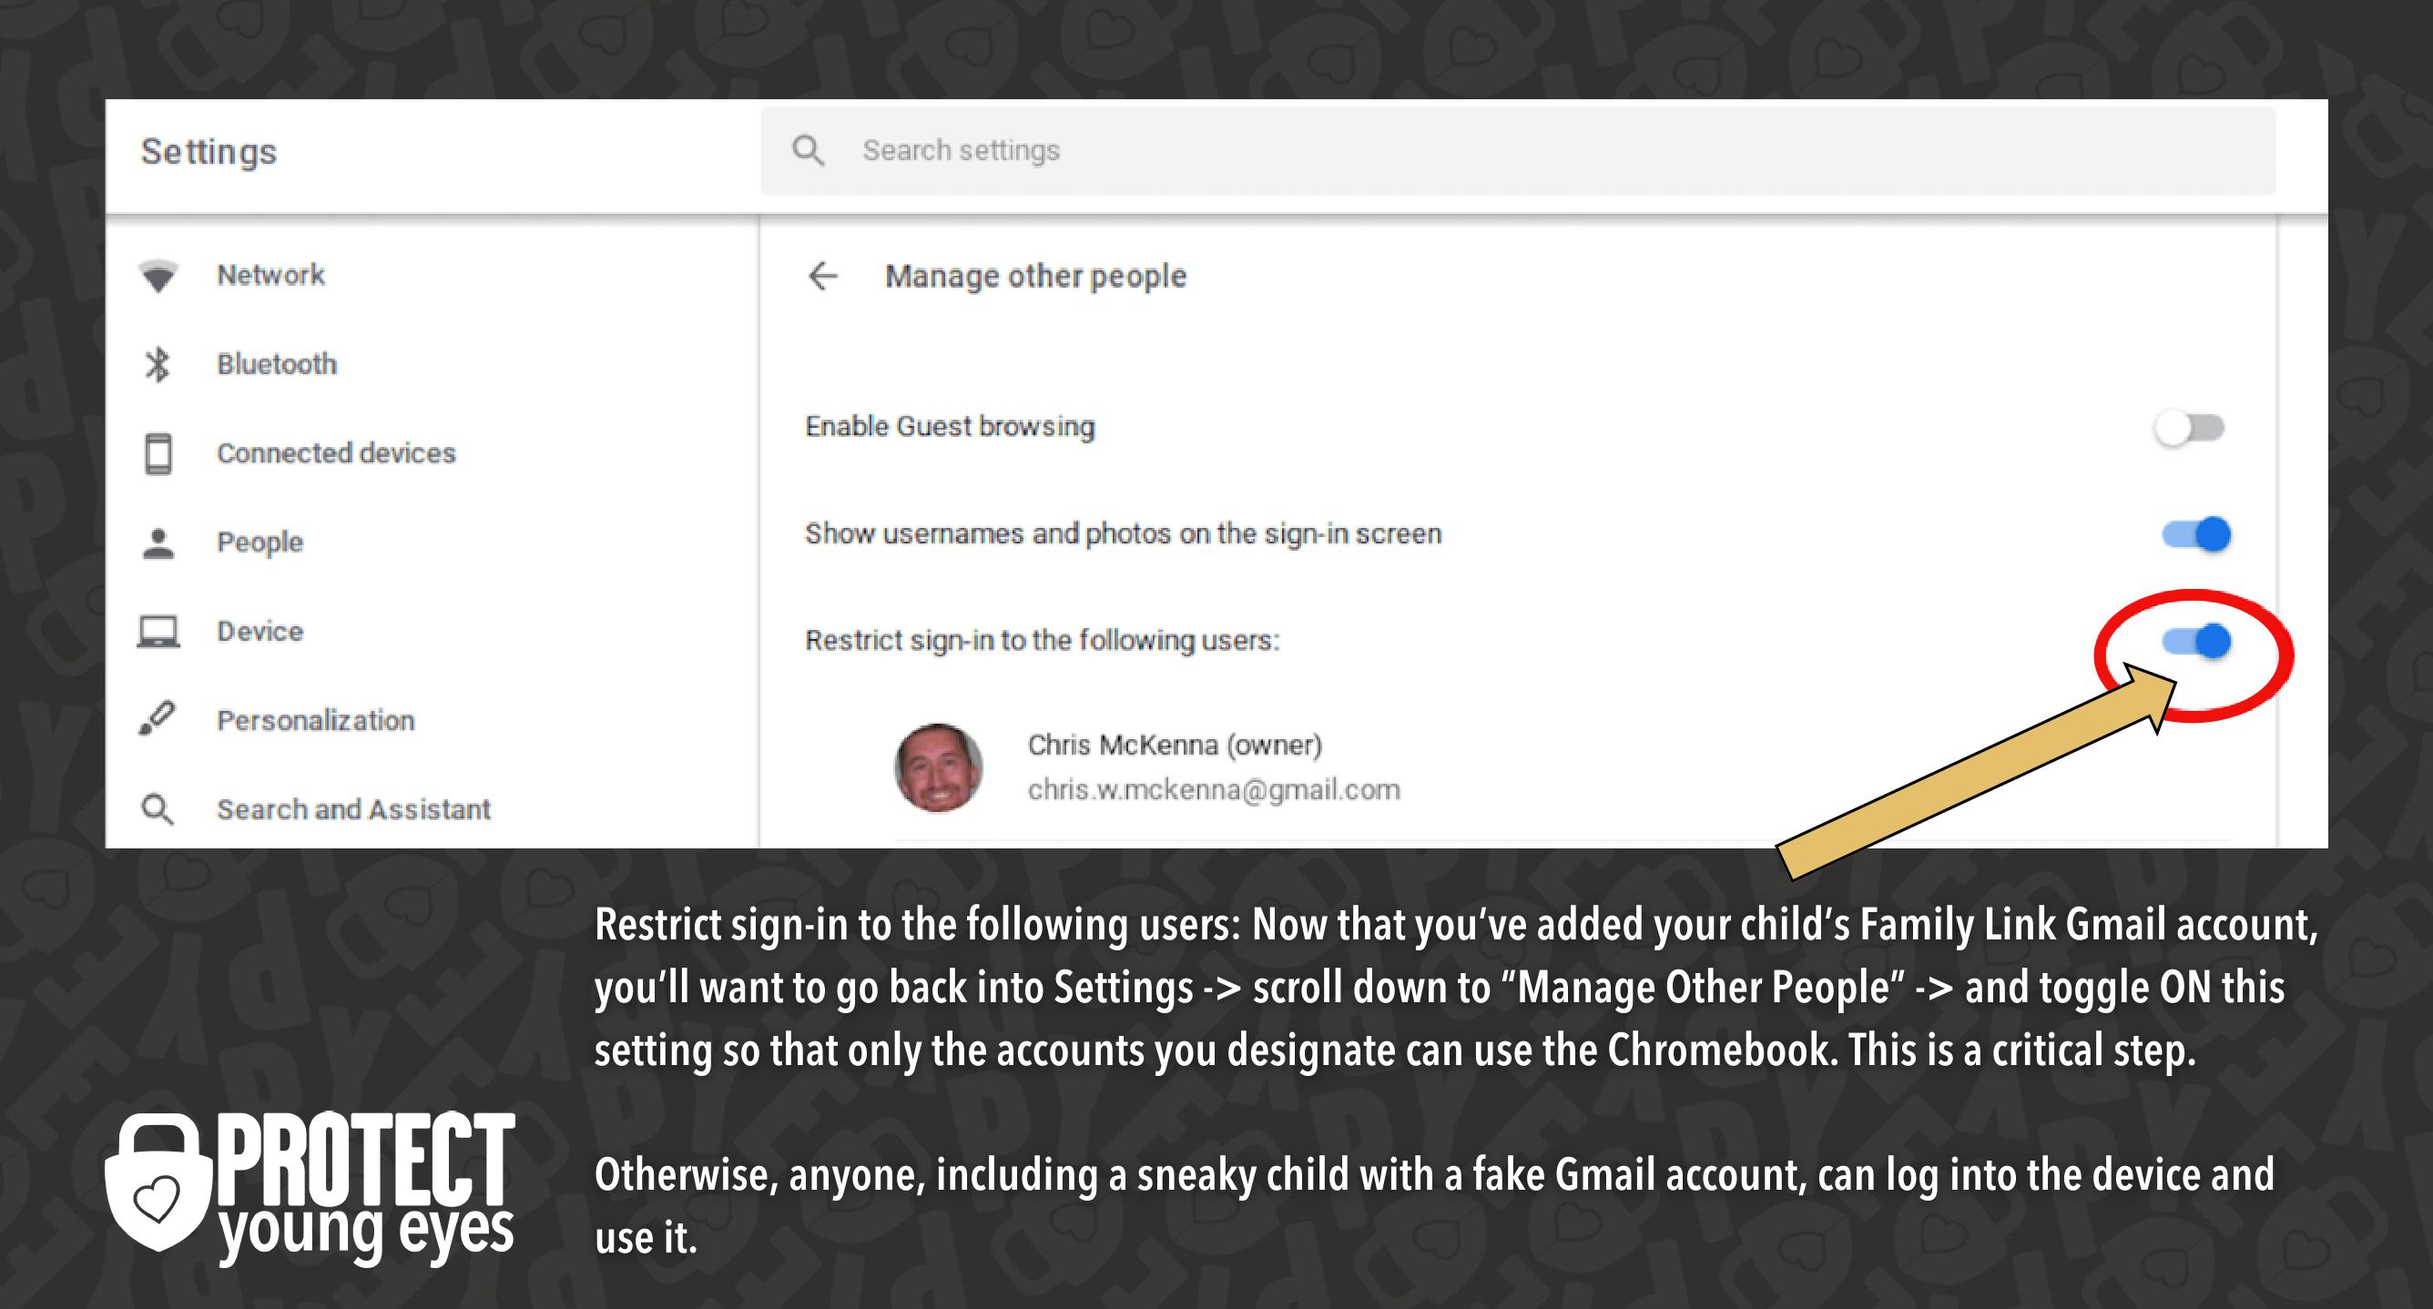This screenshot has height=1309, width=2433.
Task: Click the Device laptop icon
Action: pos(158,632)
